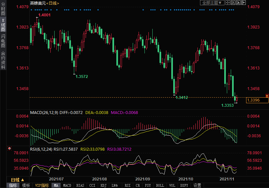Toggle the MACD indicator in bottom bar

point(67,185)
